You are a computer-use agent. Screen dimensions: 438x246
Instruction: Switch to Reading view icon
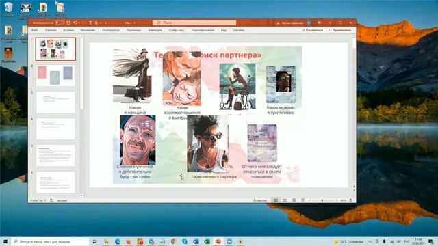(x=294, y=200)
